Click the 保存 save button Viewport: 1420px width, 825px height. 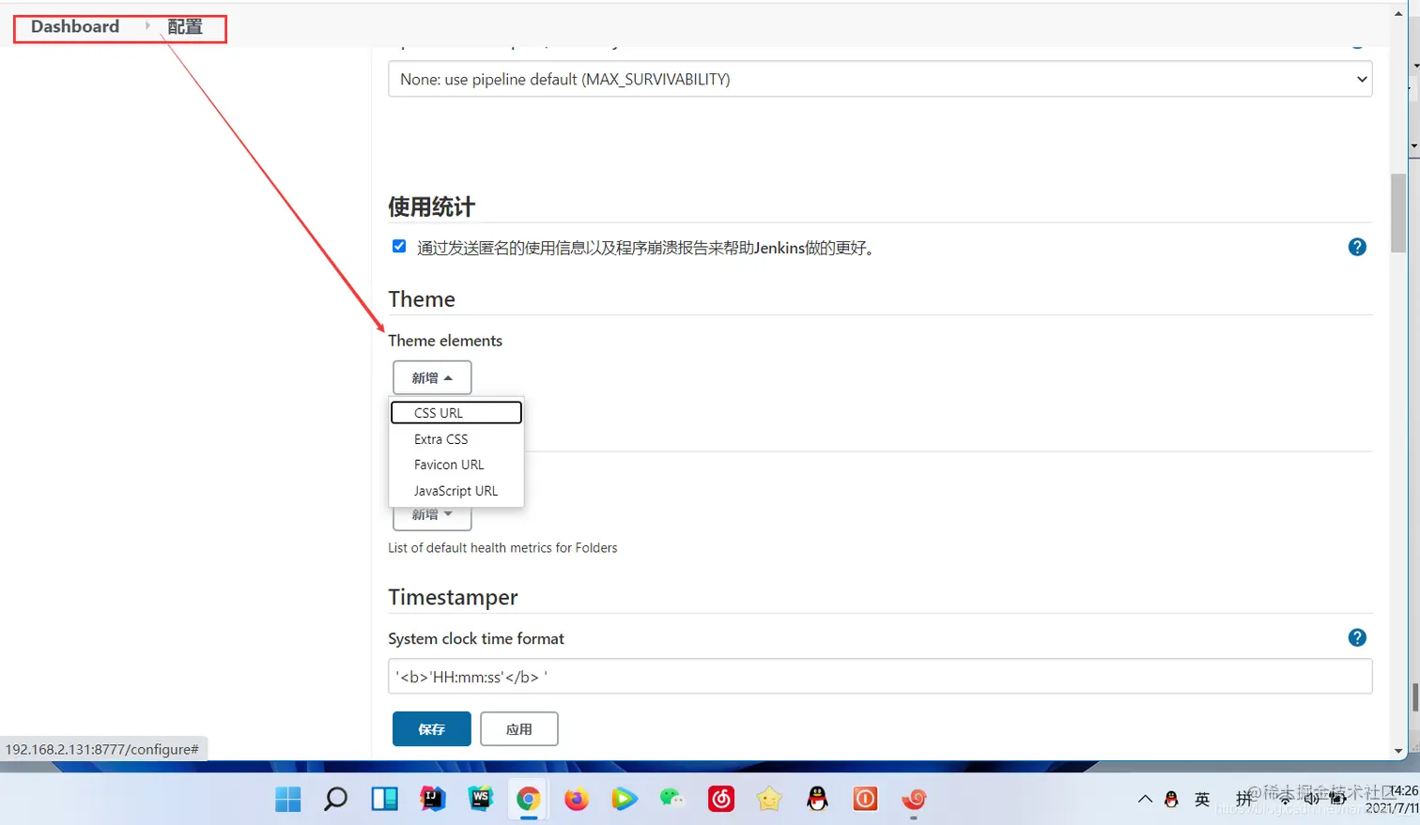(432, 729)
